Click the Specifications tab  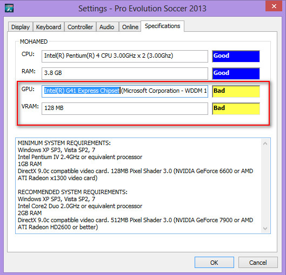pos(162,26)
